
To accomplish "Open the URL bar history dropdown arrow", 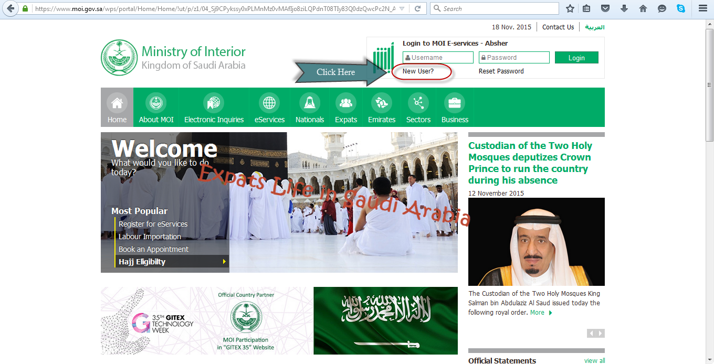I will click(402, 8).
